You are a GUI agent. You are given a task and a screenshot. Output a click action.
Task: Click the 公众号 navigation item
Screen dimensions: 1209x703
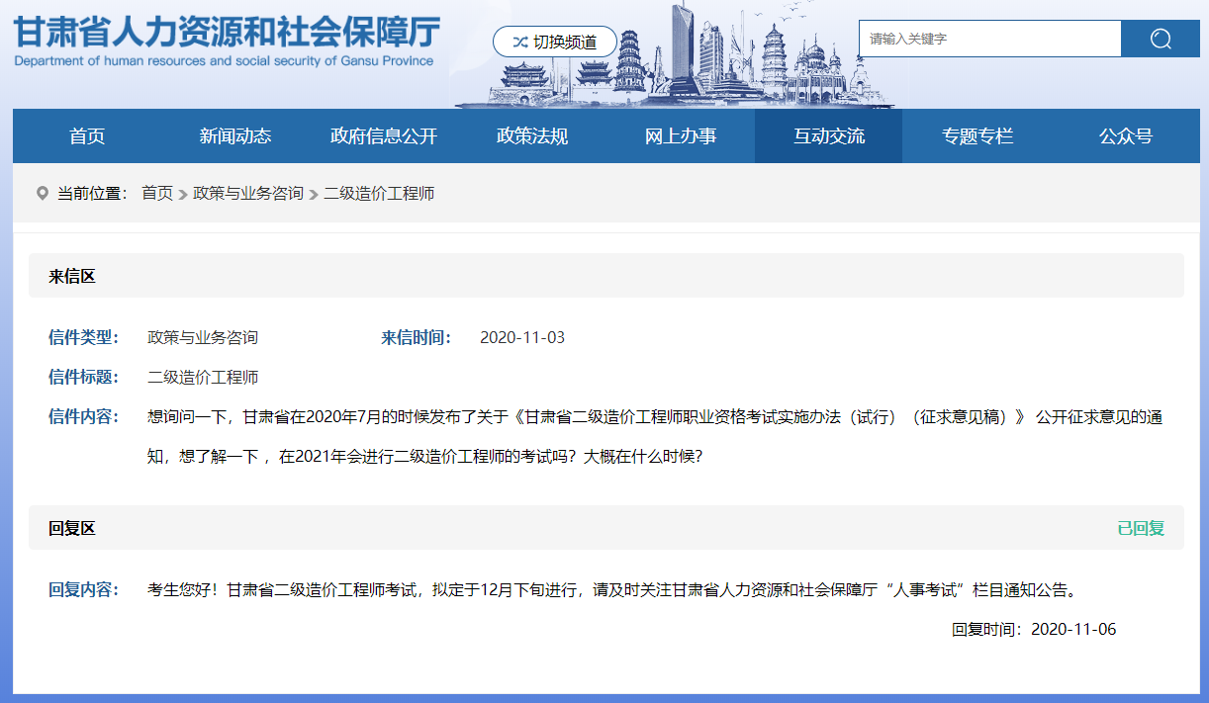click(x=1126, y=136)
